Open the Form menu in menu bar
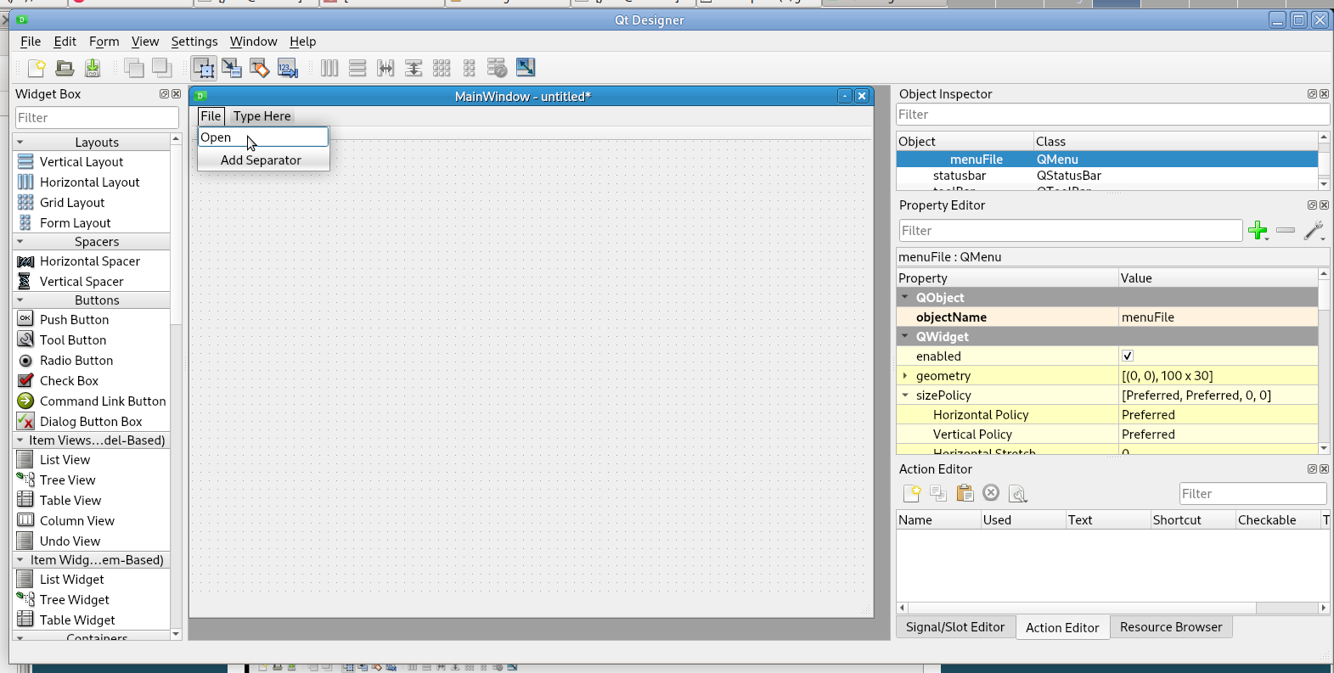1334x673 pixels. click(104, 42)
